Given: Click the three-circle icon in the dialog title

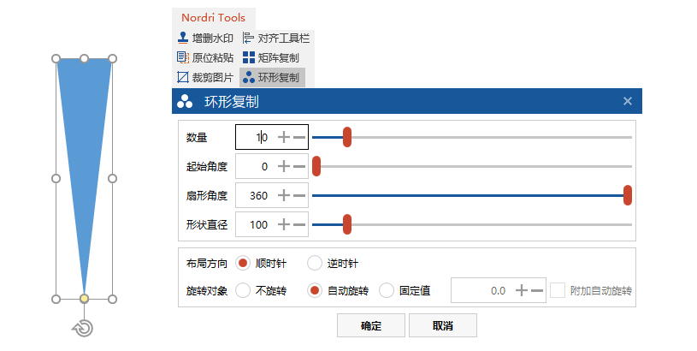Looking at the screenshot, I should point(185,101).
